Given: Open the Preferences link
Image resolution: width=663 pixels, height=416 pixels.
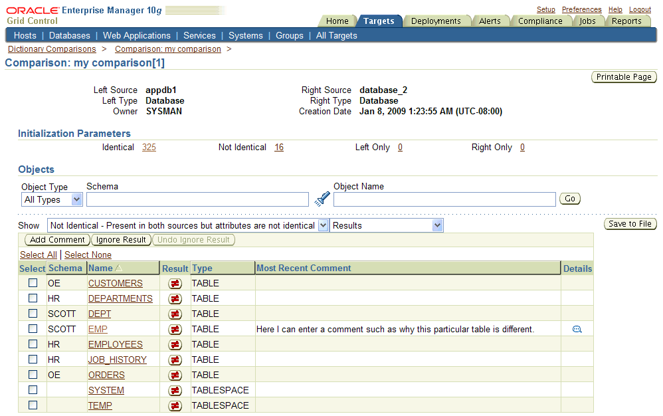Looking at the screenshot, I should coord(581,9).
